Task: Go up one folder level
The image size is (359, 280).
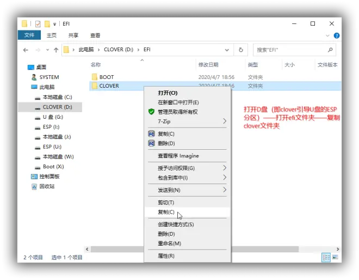Action: pos(56,50)
